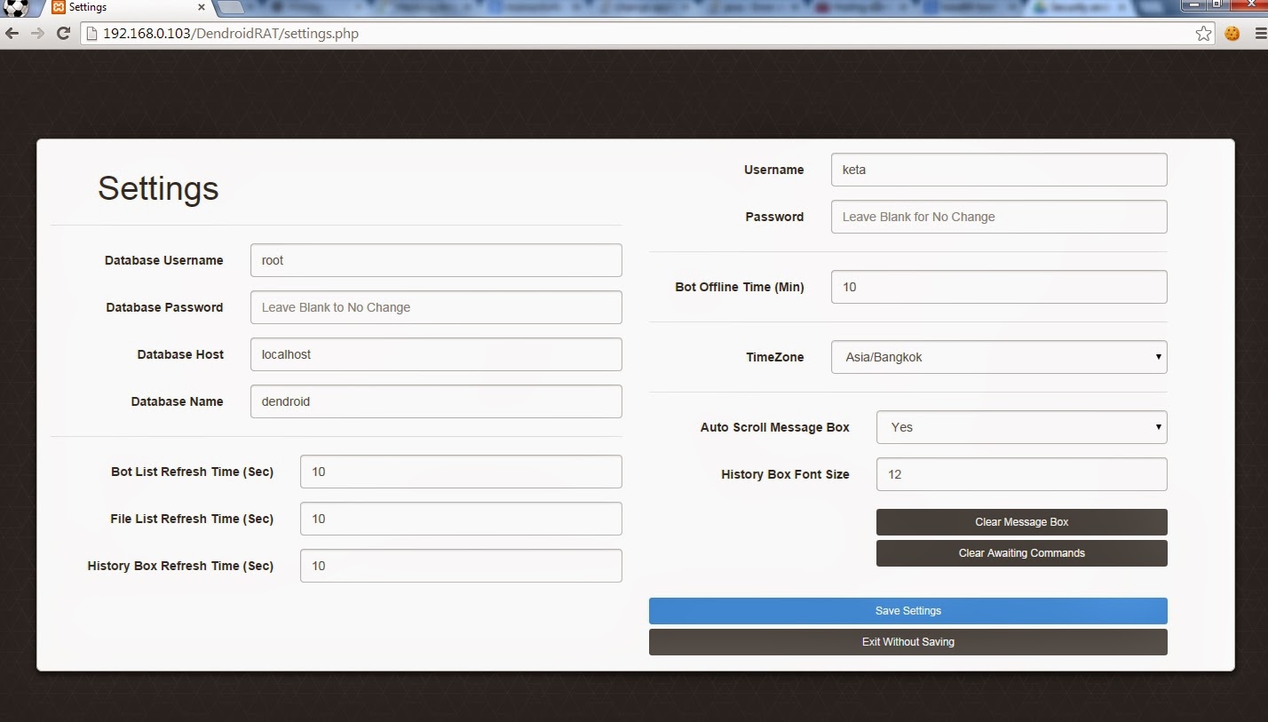The width and height of the screenshot is (1268, 722).
Task: Click the Auto Scroll Message Box label
Action: tap(775, 427)
